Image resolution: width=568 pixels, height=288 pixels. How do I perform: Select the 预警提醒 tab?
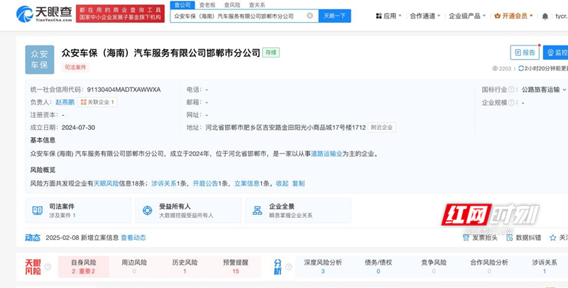click(x=236, y=267)
